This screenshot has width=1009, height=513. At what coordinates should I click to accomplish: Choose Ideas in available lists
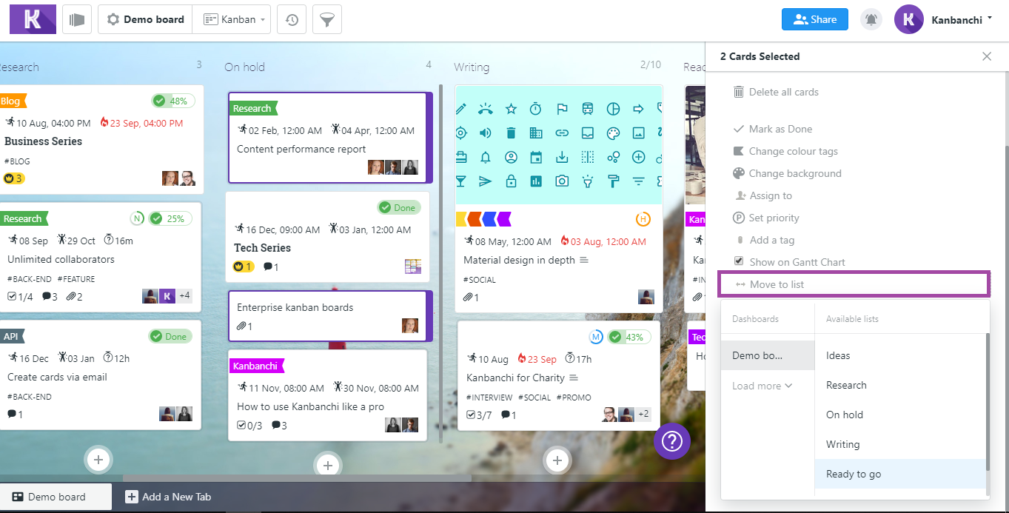(x=901, y=355)
